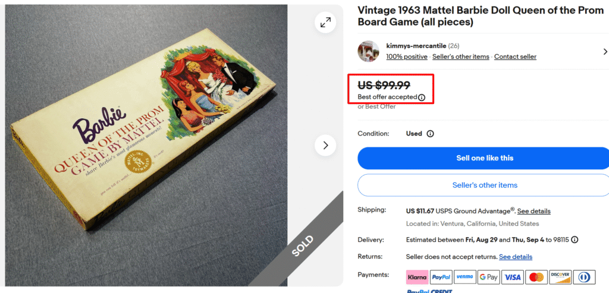Image resolution: width=609 pixels, height=293 pixels.
Task: Expand seller details with right chevron
Action: (x=605, y=52)
